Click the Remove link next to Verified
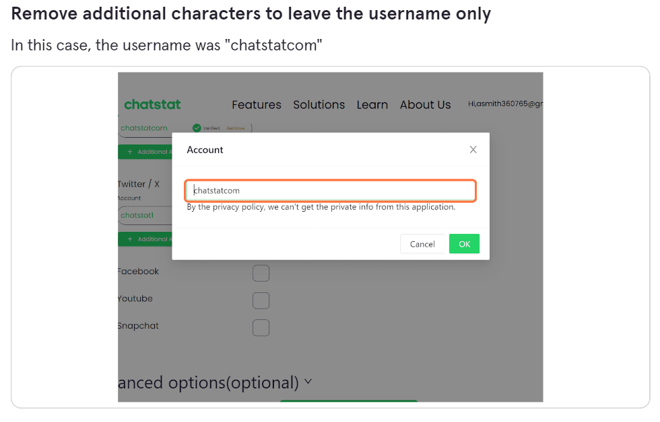The height and width of the screenshot is (422, 660). (236, 128)
